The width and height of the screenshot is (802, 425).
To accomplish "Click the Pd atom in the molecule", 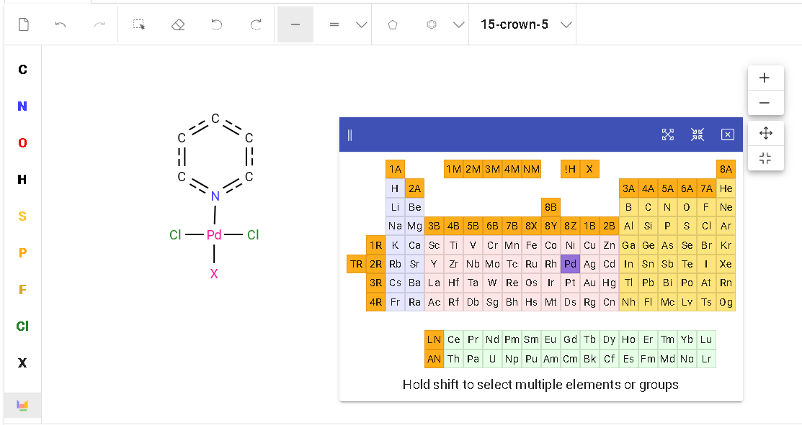I will [214, 235].
